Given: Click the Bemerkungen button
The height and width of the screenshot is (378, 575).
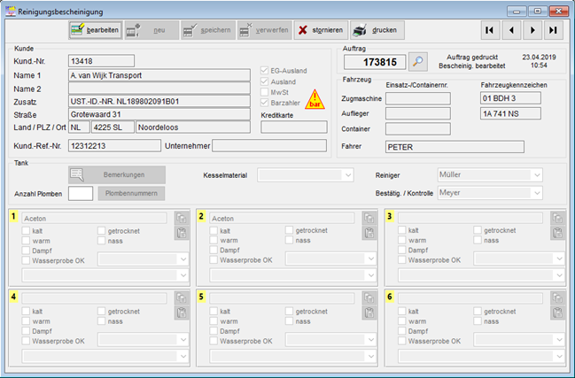Looking at the screenshot, I should pos(117,174).
